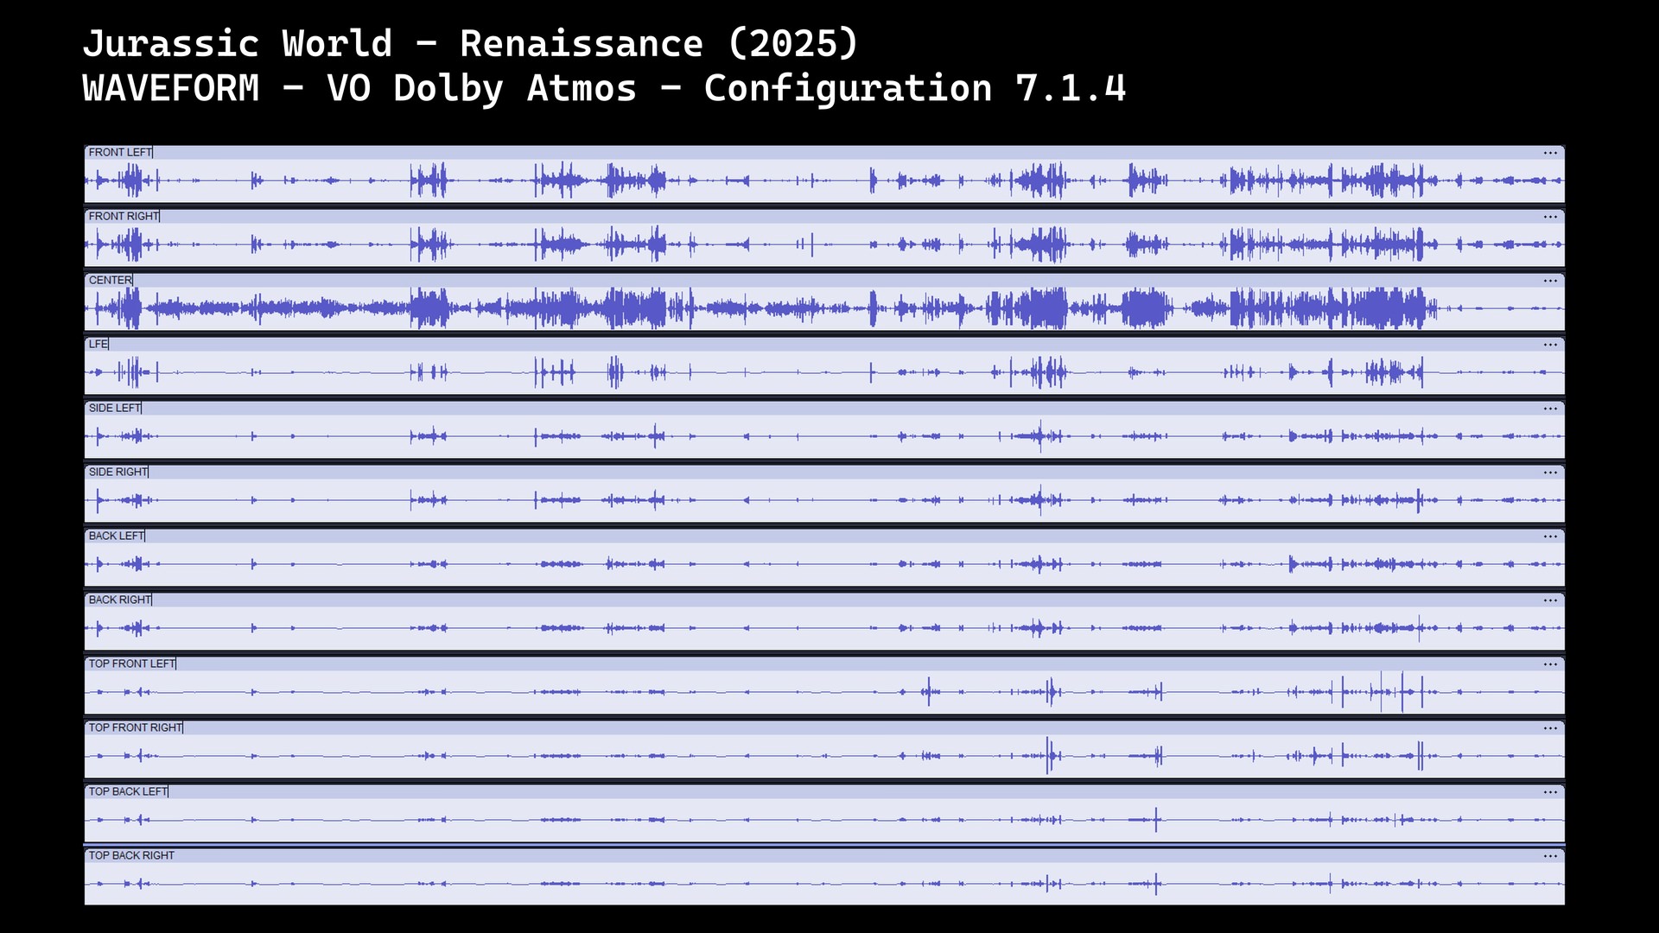Viewport: 1659px width, 933px height.
Task: Select the FRONT LEFT track header bar
Action: pyautogui.click(x=821, y=153)
